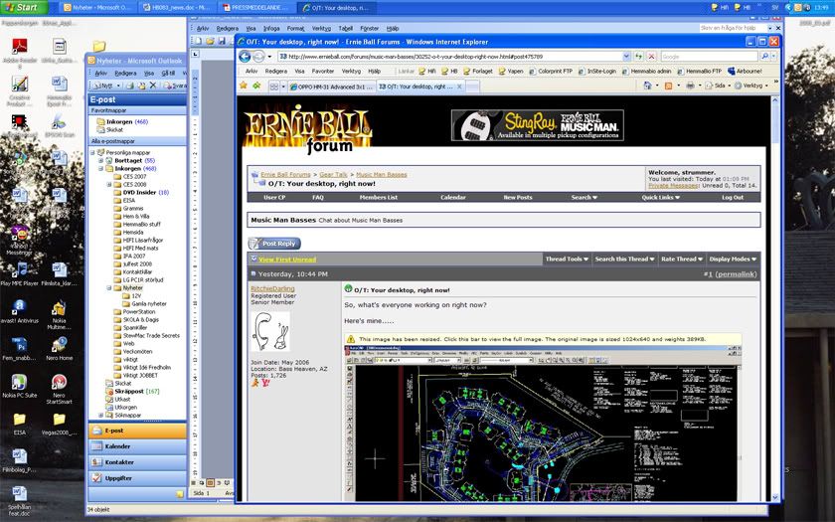The width and height of the screenshot is (835, 522).
Task: Click the resized image notice bar
Action: click(x=543, y=339)
